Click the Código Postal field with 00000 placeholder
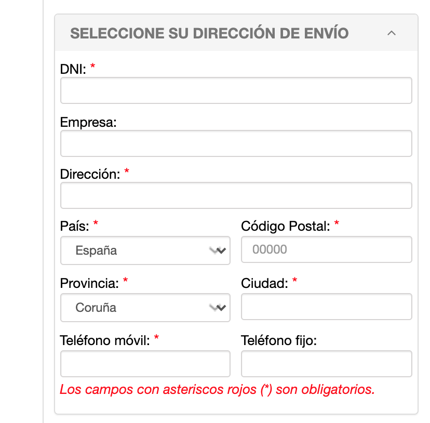 click(x=326, y=249)
